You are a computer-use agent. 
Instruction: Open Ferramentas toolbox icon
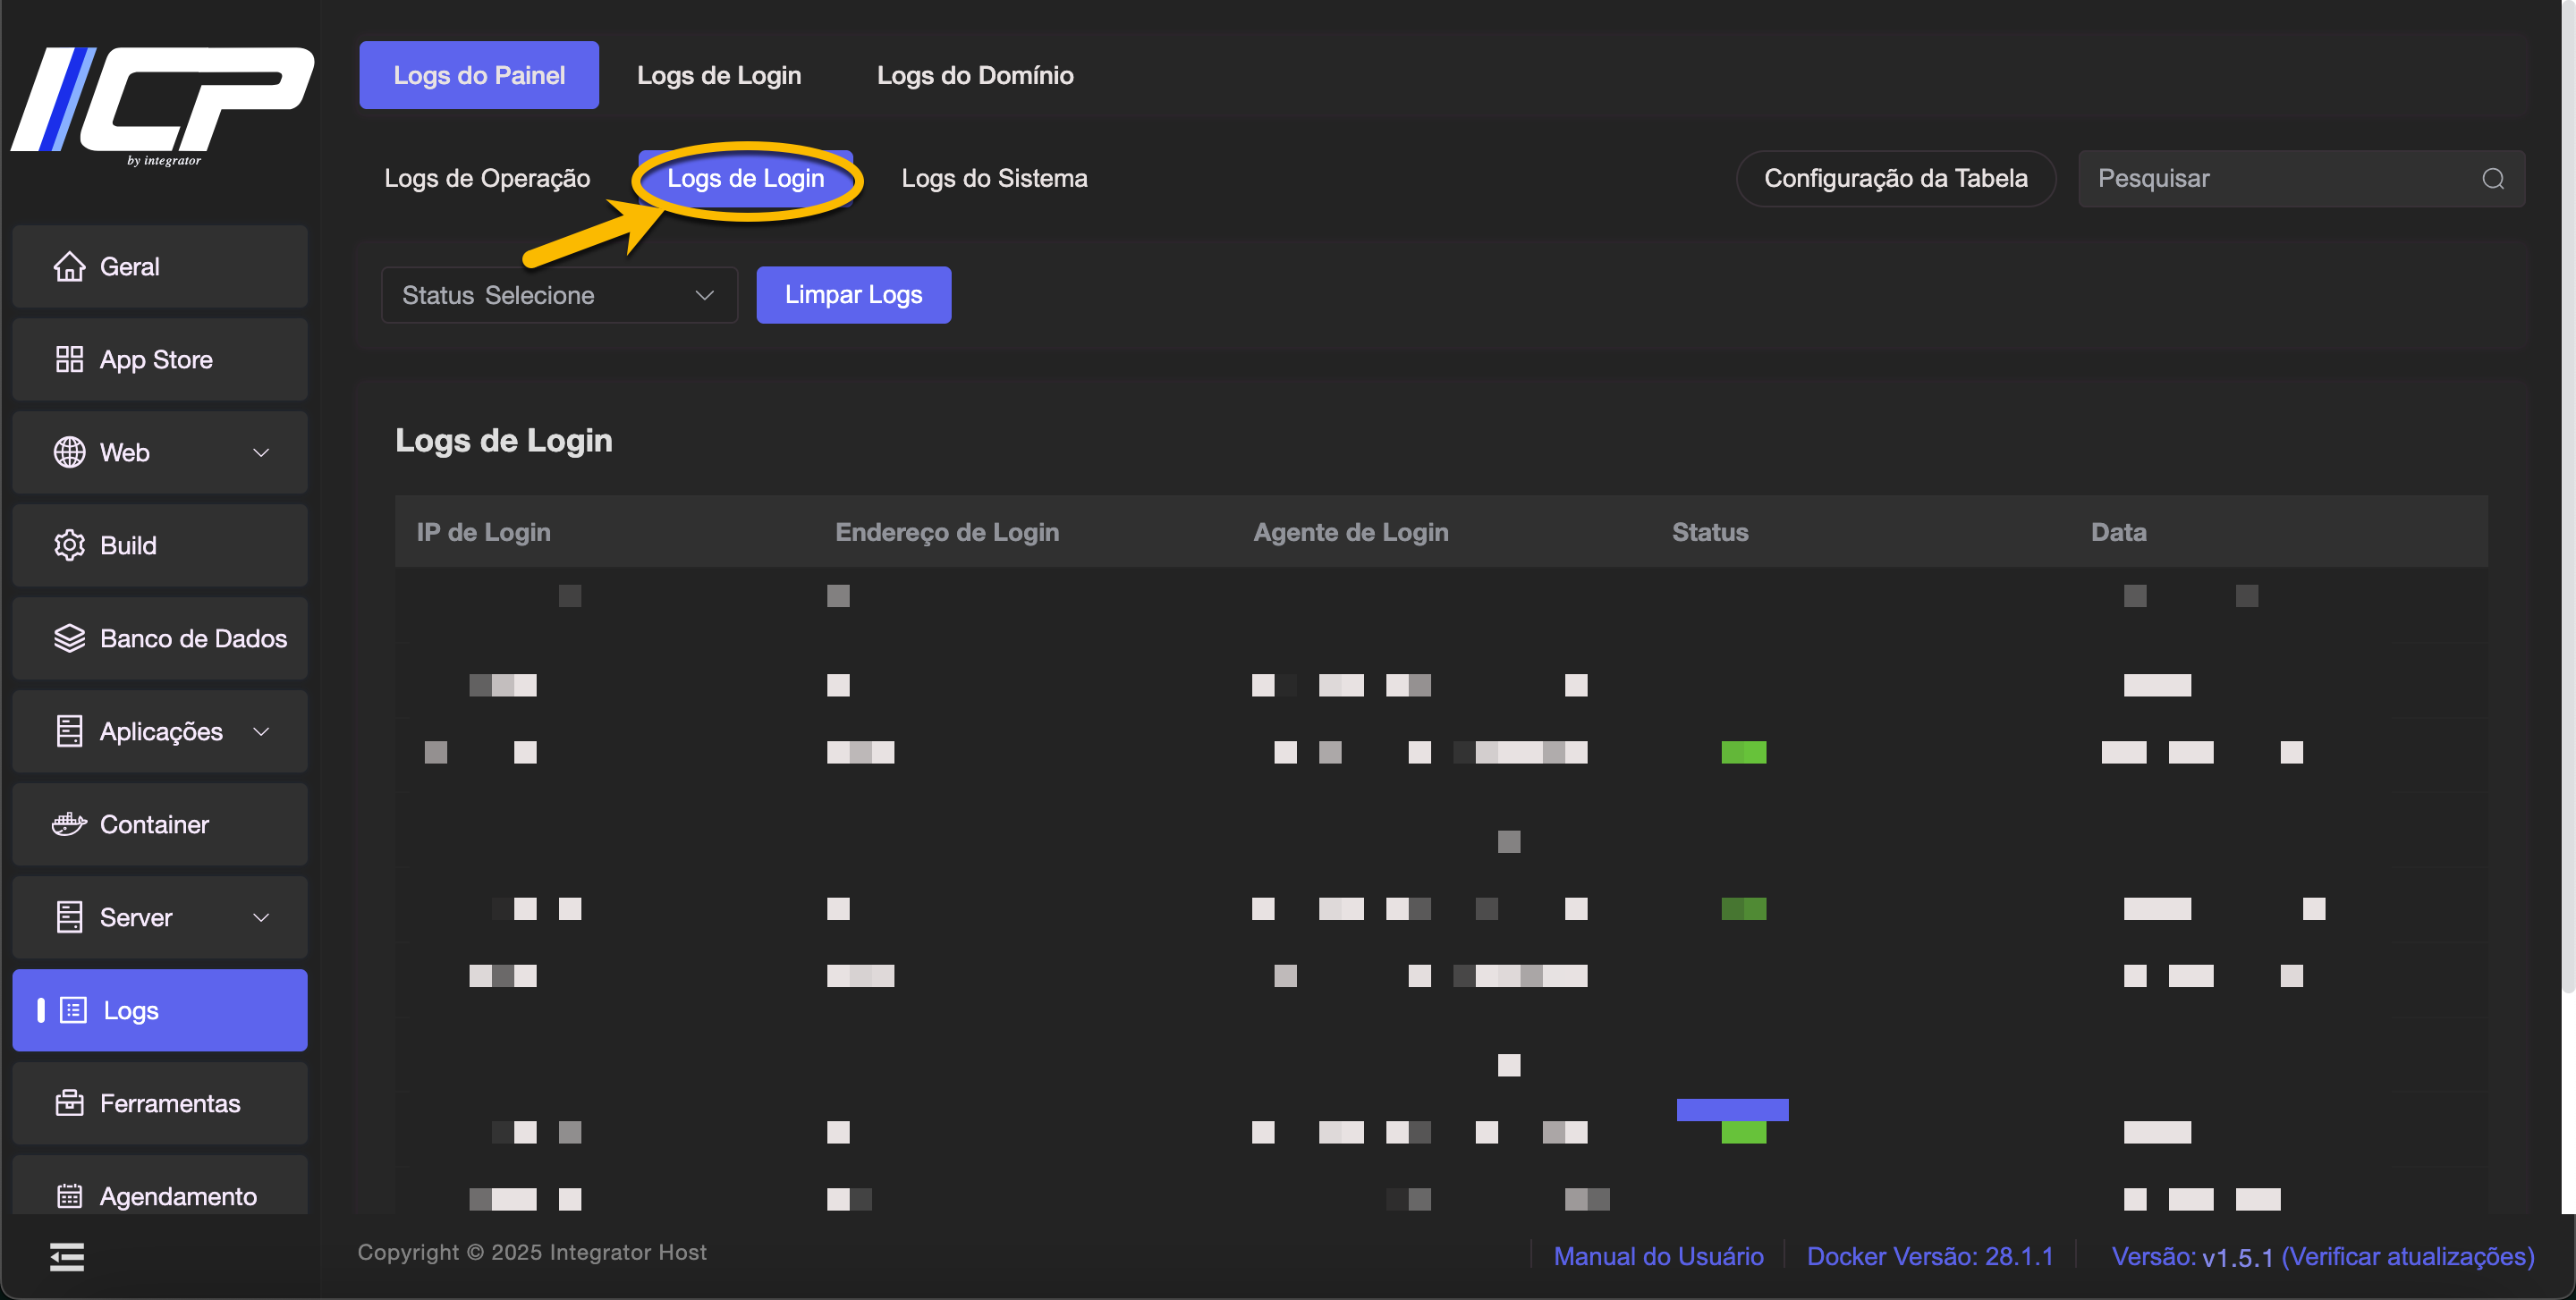(69, 1103)
